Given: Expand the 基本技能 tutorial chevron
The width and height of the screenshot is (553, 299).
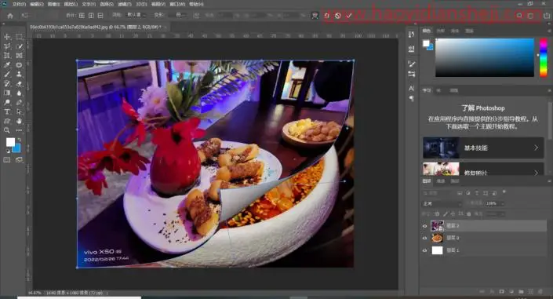Looking at the screenshot, I should (x=536, y=148).
